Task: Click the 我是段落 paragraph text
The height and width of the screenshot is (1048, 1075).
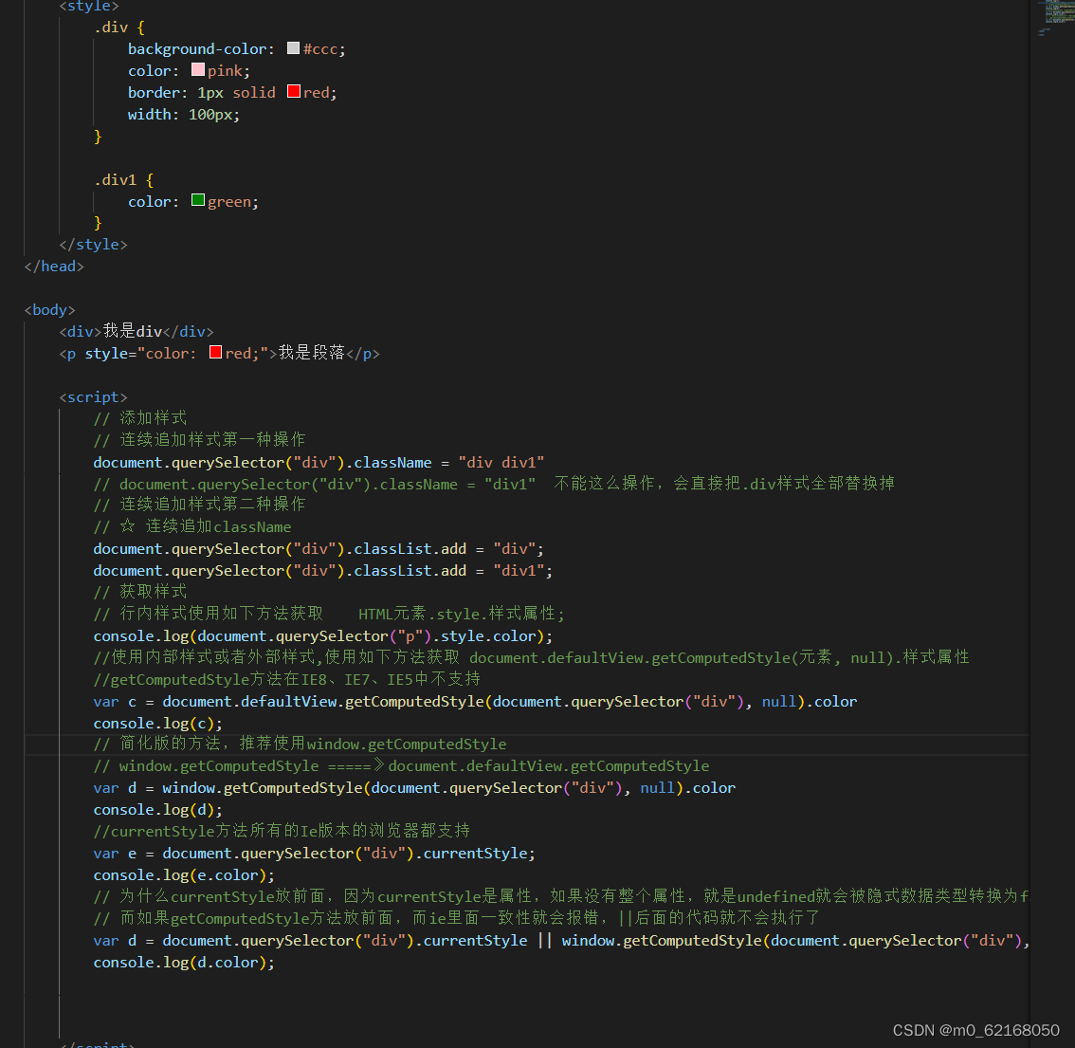Action: point(311,353)
